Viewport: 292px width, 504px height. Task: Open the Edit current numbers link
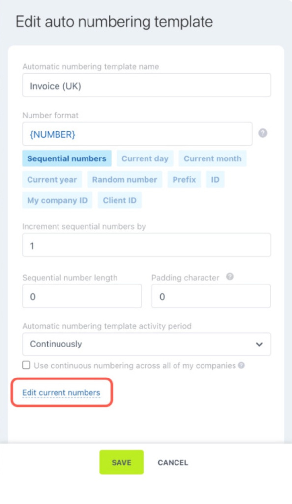pos(61,392)
